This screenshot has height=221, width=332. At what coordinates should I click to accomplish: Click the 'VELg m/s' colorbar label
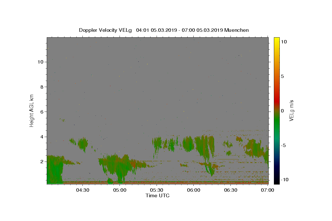coord(291,110)
